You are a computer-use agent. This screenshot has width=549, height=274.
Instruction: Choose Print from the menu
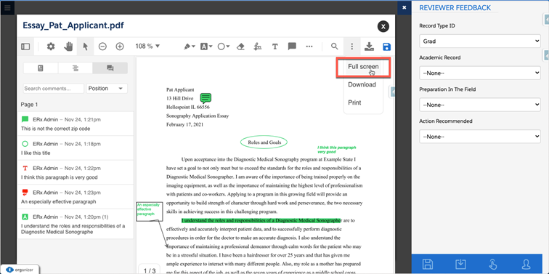(x=354, y=102)
